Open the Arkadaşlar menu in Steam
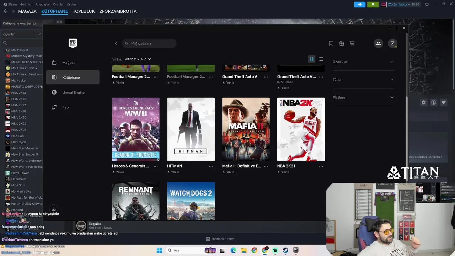Screen dimensions: 455x256 coord(43,4)
